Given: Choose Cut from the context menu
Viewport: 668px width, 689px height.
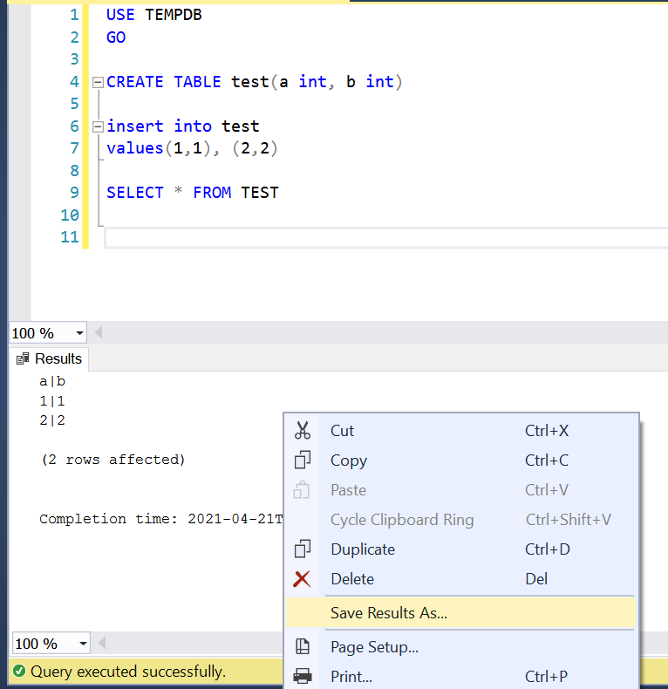Looking at the screenshot, I should pos(460,431).
